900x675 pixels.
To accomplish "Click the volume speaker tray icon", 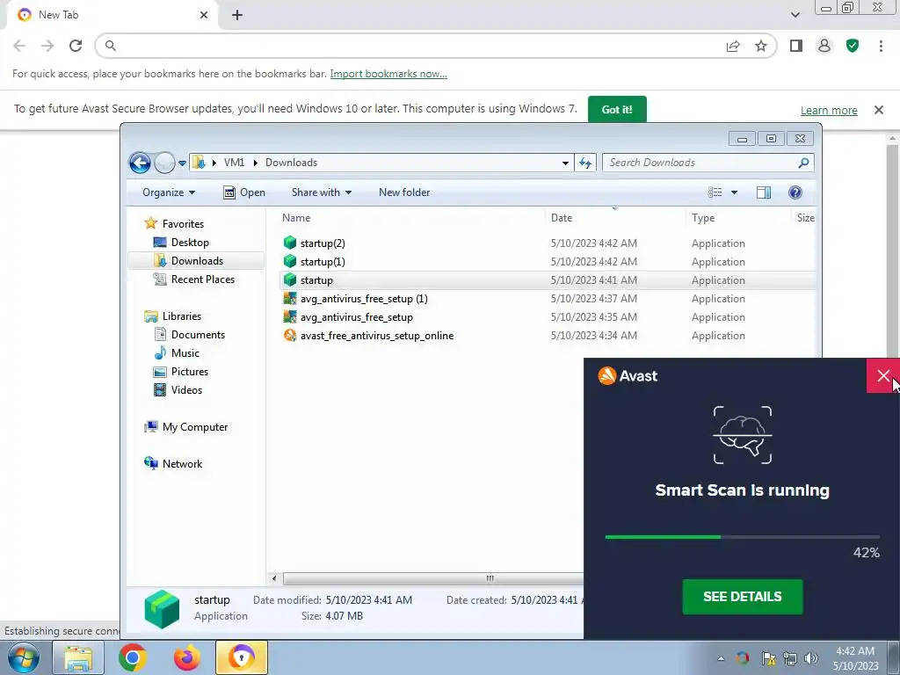I will (x=811, y=658).
